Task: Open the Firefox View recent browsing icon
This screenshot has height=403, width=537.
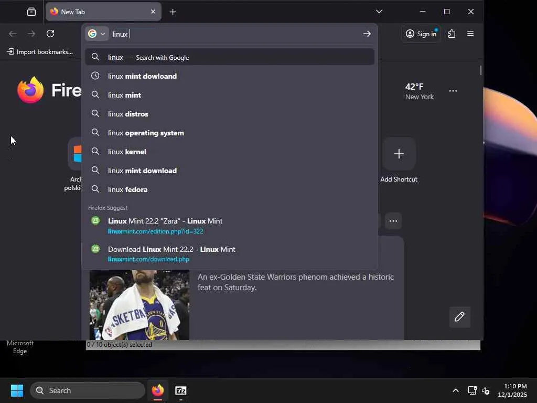Action: point(31,12)
